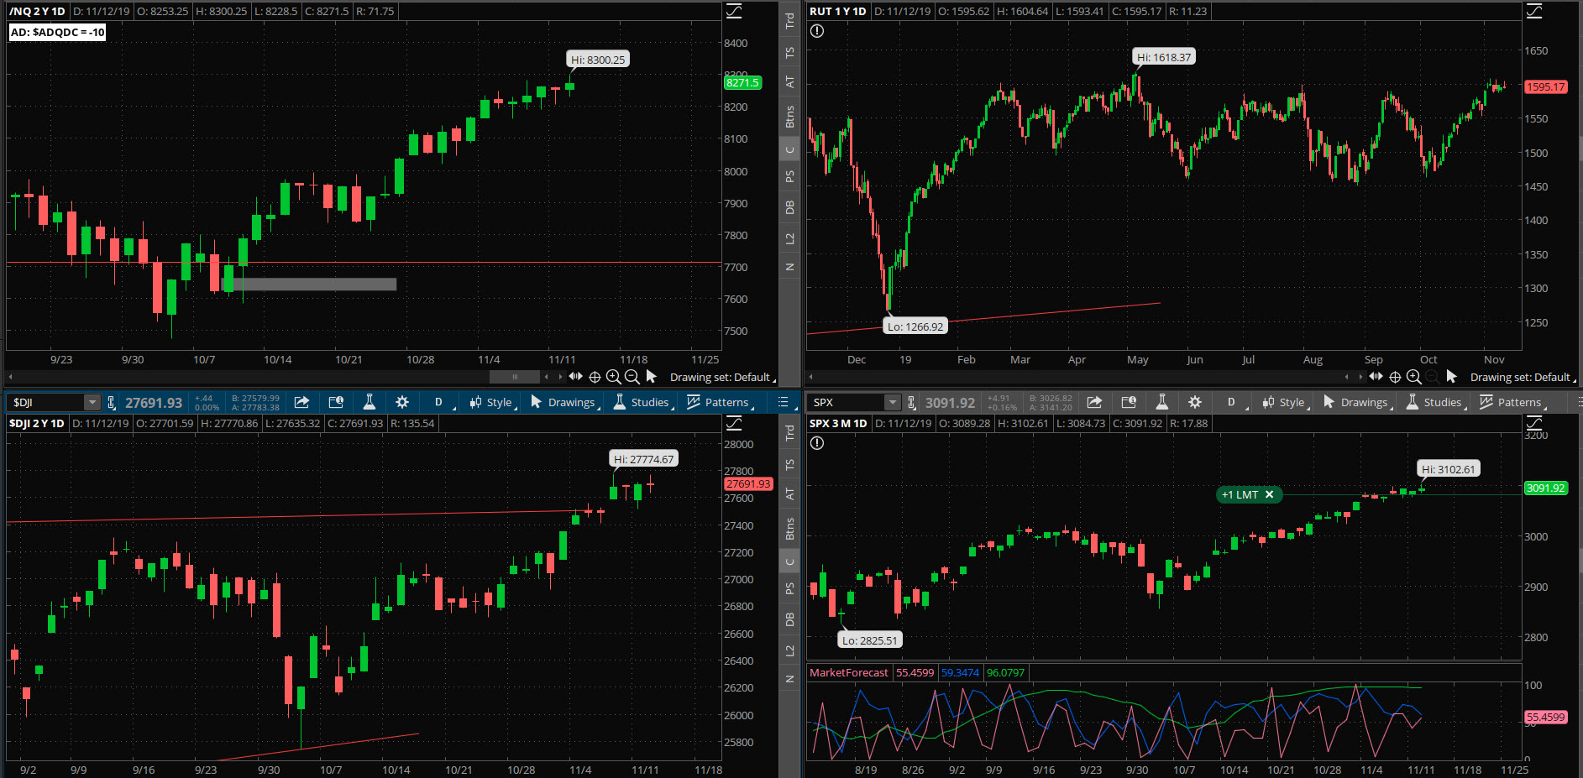
Task: Expand the $DJI symbol dropdown arrow
Action: click(x=92, y=402)
